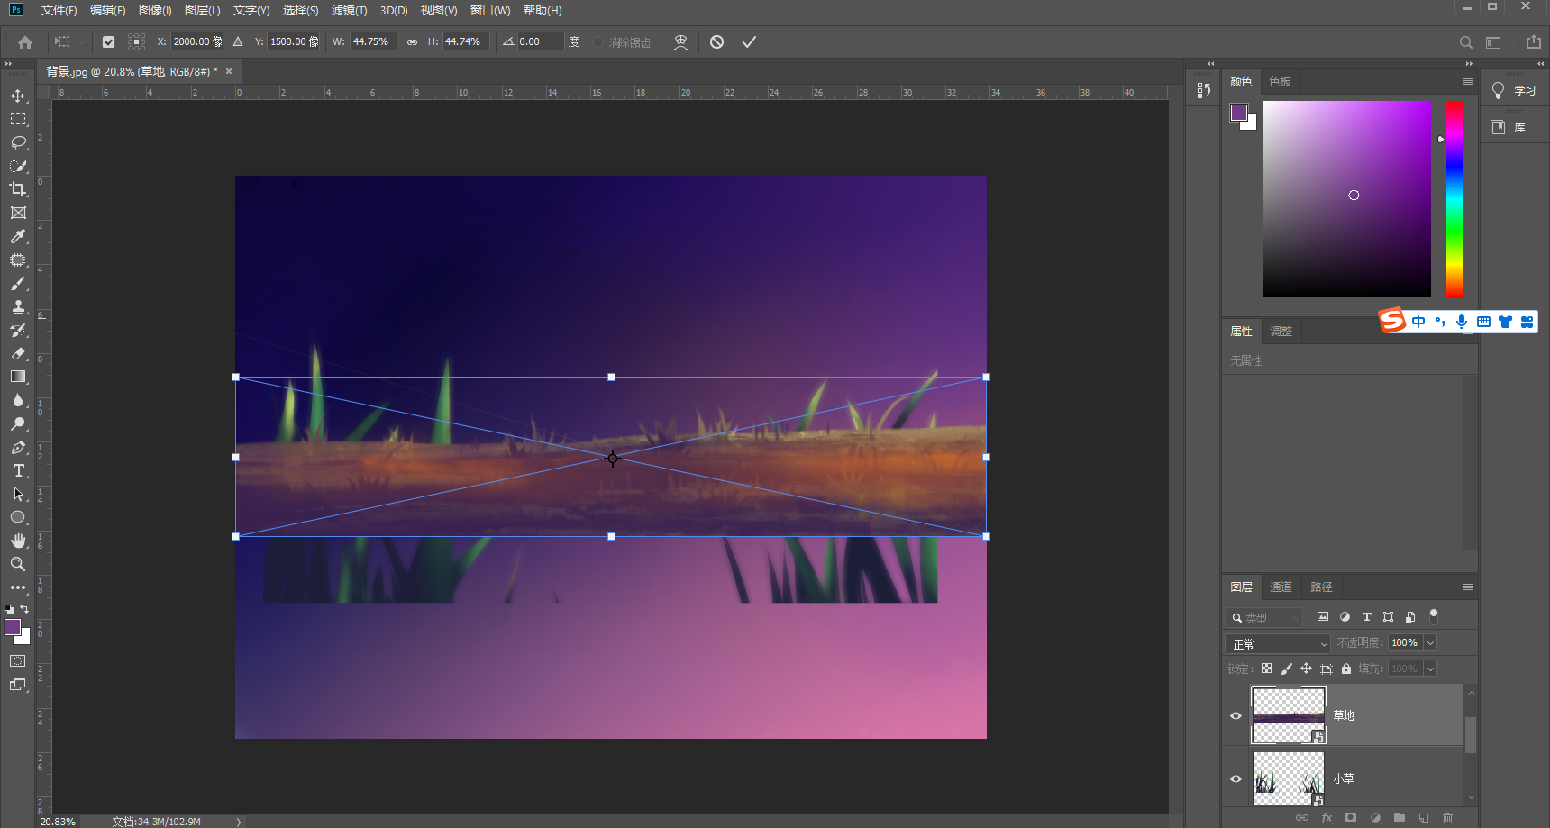Lock all attributes with the padlock

click(1346, 669)
